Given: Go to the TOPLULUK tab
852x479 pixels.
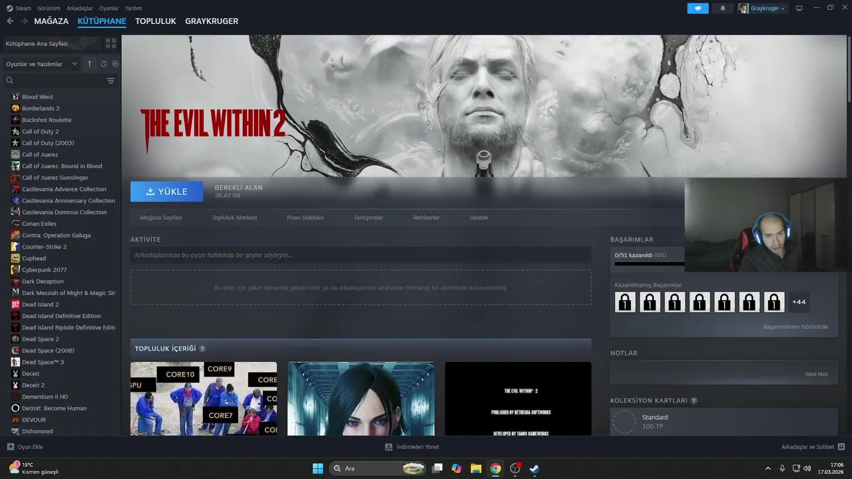Looking at the screenshot, I should pyautogui.click(x=156, y=21).
